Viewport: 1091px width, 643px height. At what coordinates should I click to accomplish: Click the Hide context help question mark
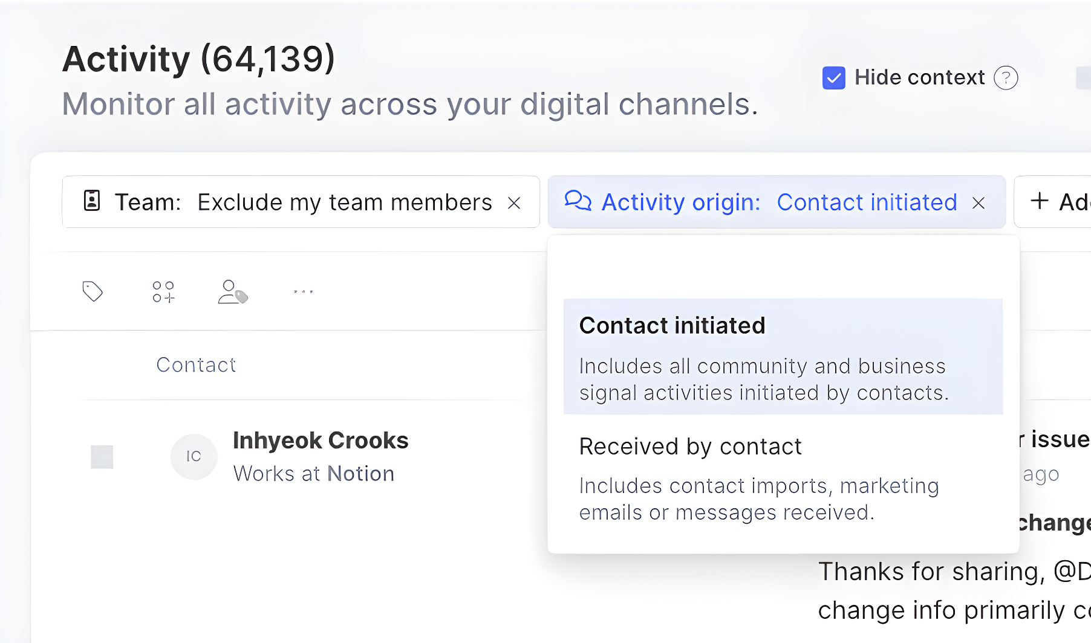1006,78
